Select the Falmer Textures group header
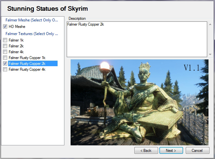215x159 pixels. [x=32, y=34]
